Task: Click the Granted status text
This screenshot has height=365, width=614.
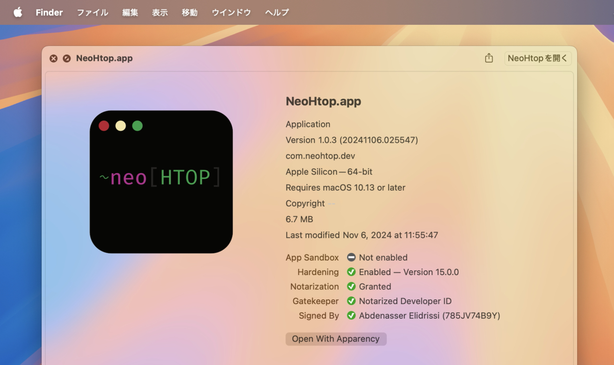Action: tap(375, 286)
